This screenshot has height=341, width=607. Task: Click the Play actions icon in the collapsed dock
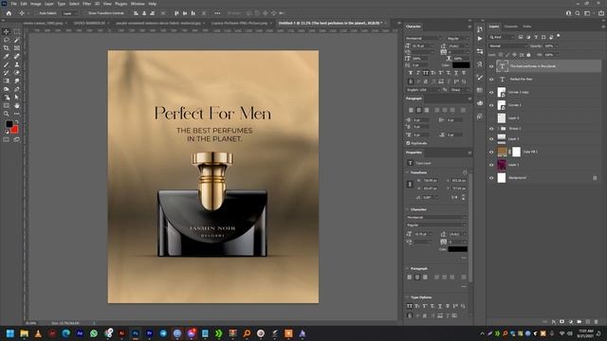[480, 39]
